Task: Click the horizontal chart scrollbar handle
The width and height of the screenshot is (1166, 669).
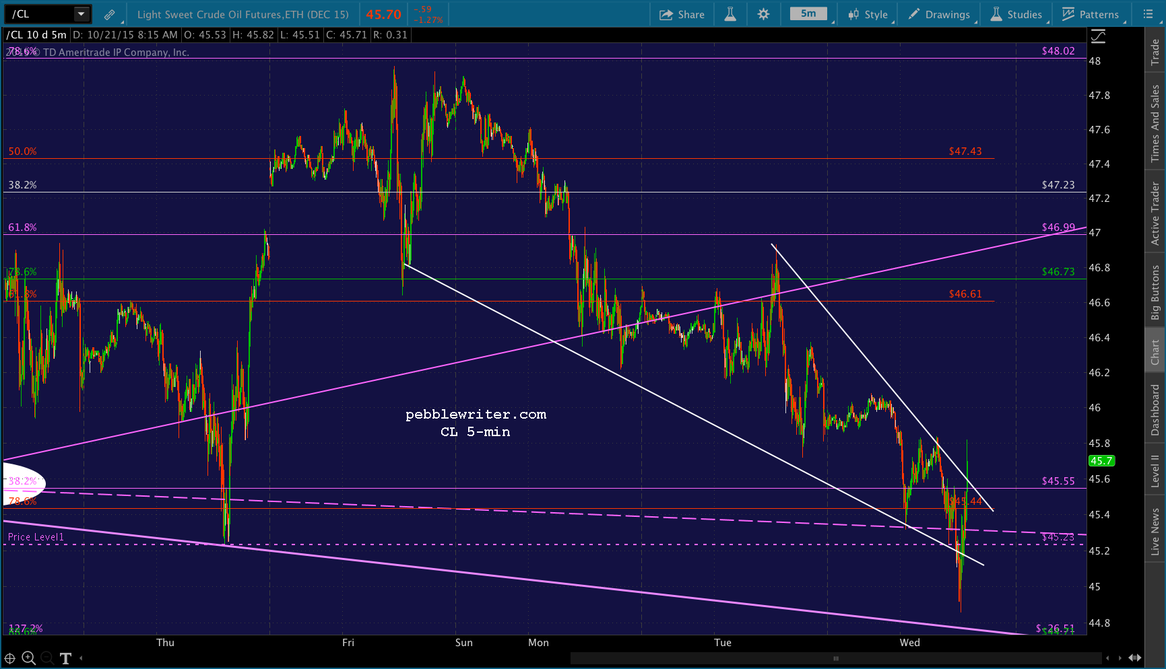Action: (x=836, y=658)
